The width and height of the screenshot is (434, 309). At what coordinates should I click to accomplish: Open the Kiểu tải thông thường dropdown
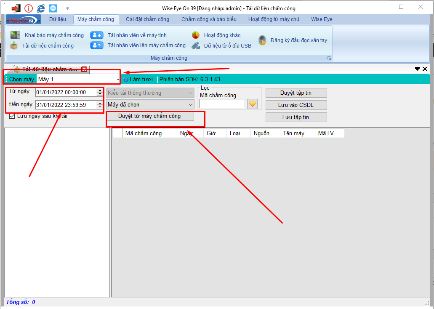point(150,93)
